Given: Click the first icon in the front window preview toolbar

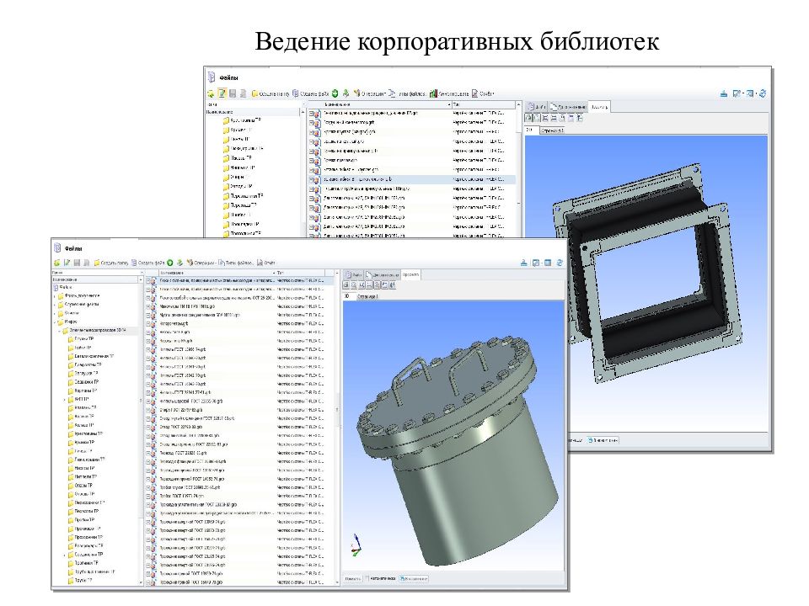Looking at the screenshot, I should click(x=346, y=285).
